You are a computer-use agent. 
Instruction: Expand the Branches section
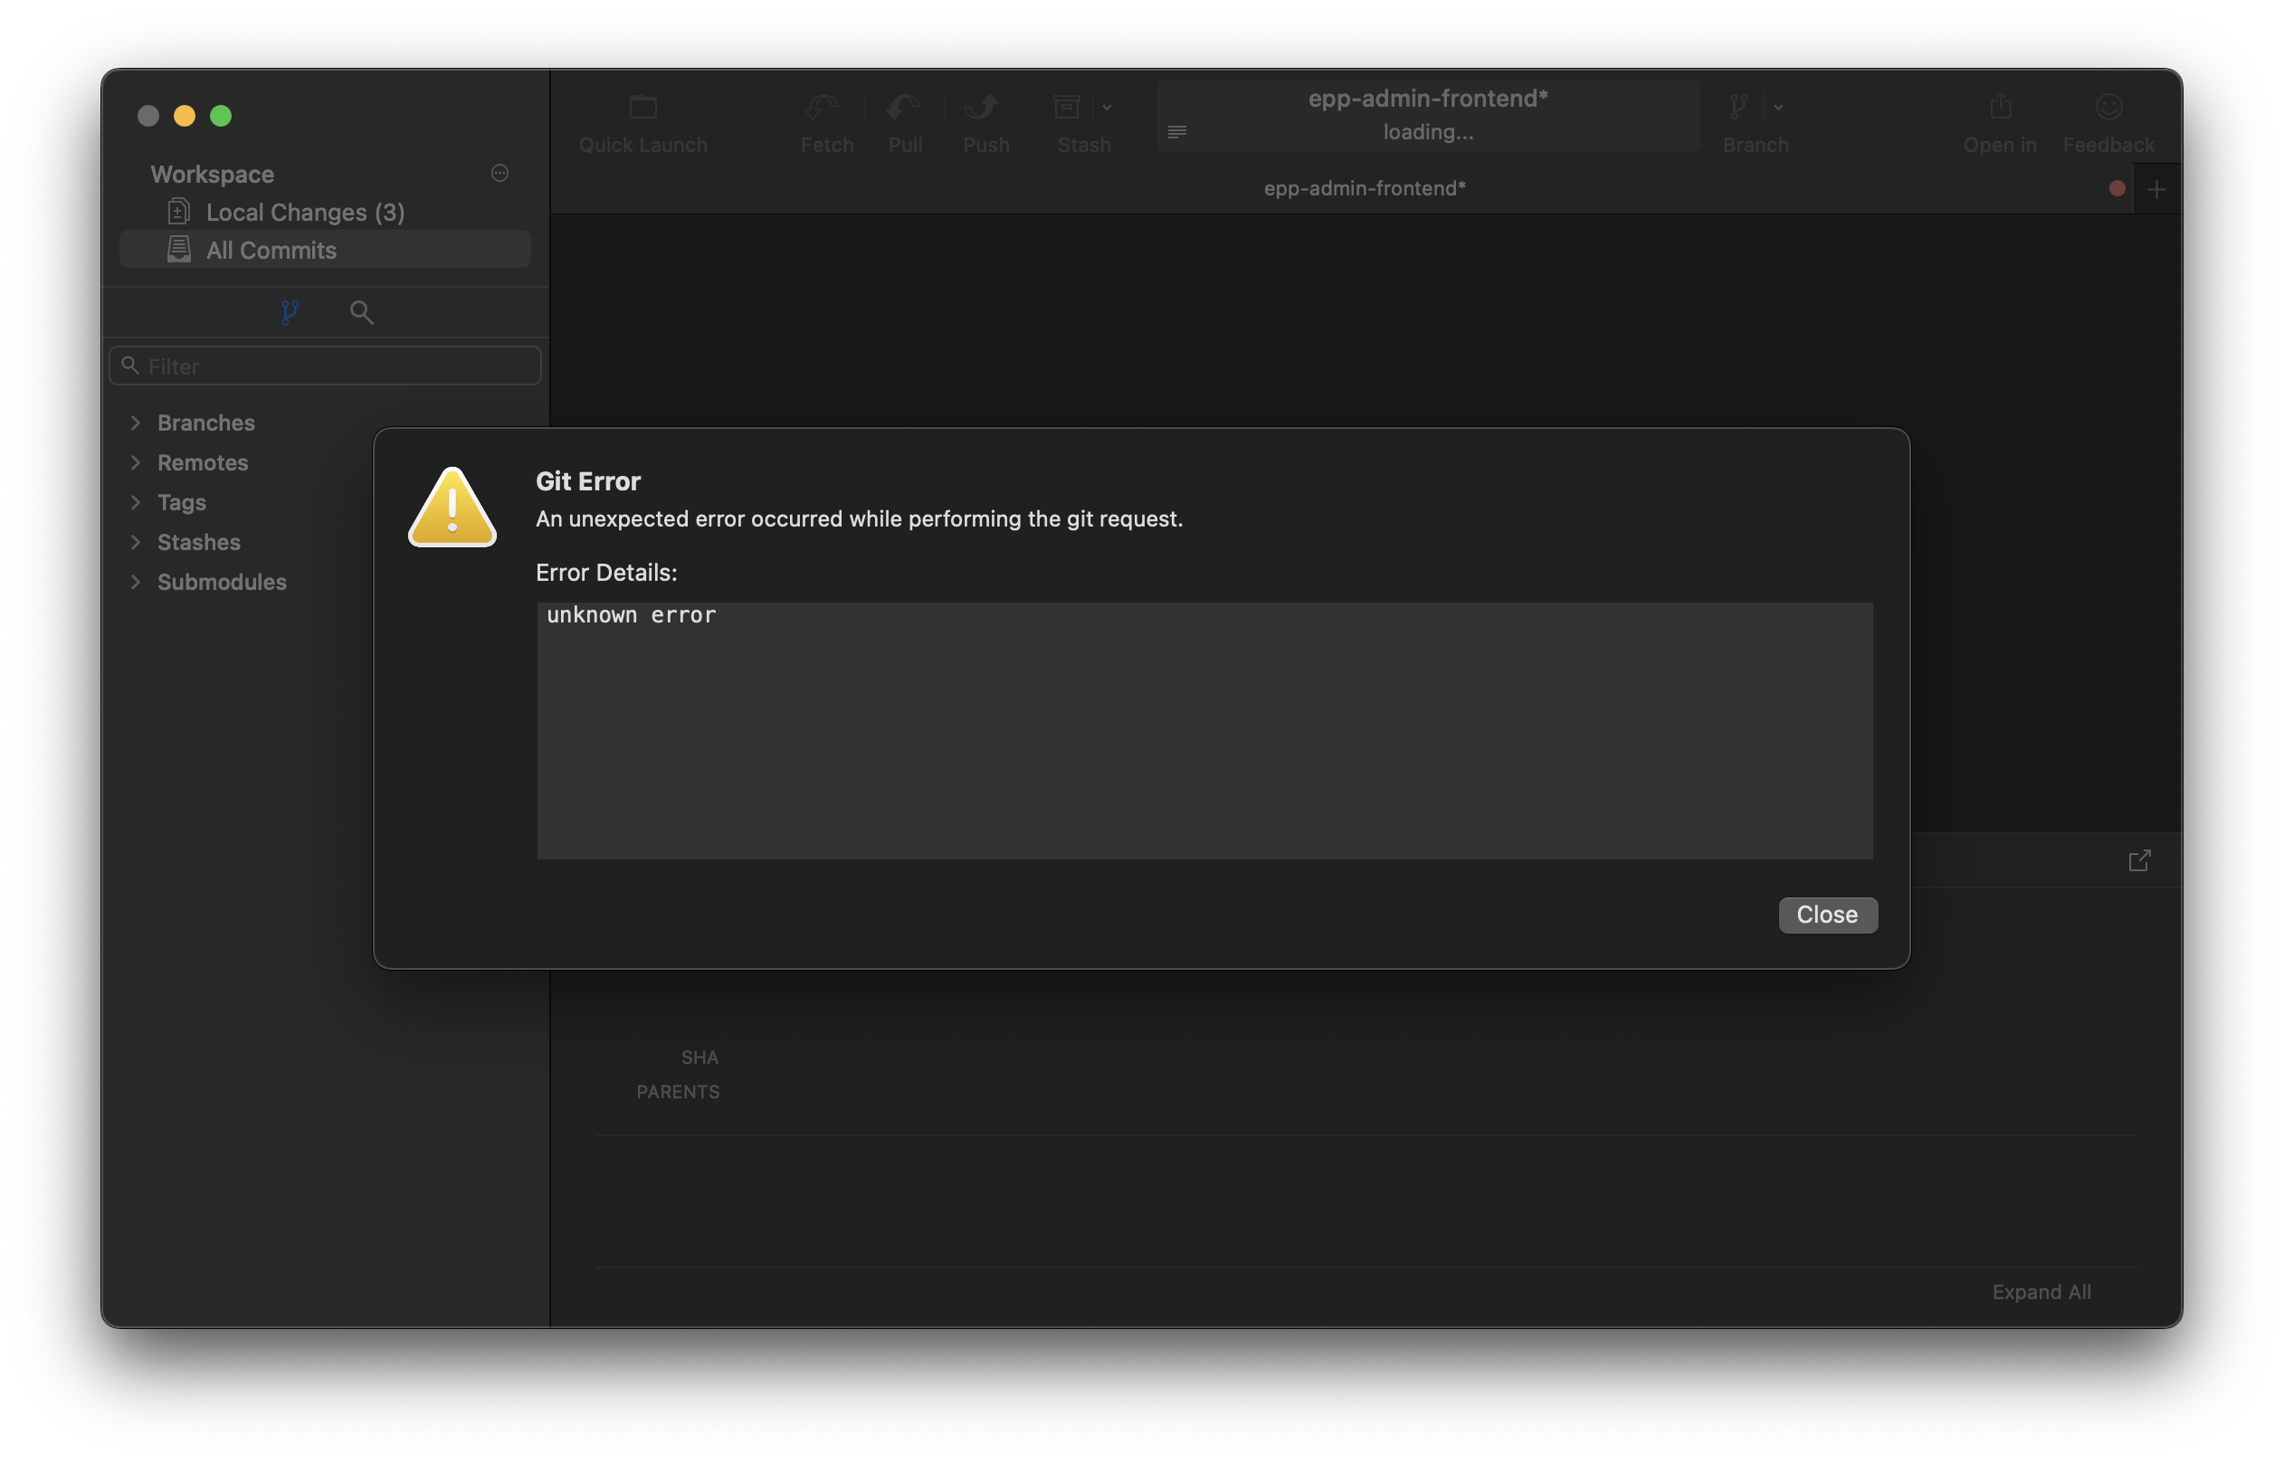click(136, 422)
